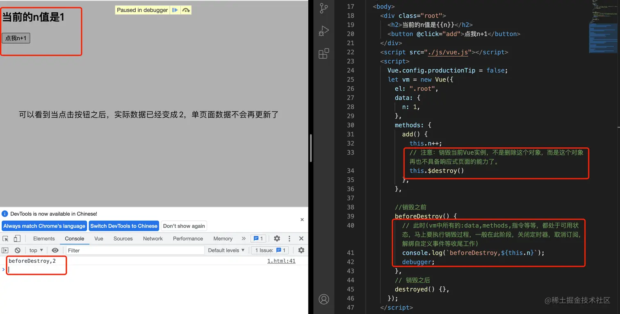The image size is (620, 314).
Task: Click the beforeDestroy,2 console log message
Action: pyautogui.click(x=32, y=261)
